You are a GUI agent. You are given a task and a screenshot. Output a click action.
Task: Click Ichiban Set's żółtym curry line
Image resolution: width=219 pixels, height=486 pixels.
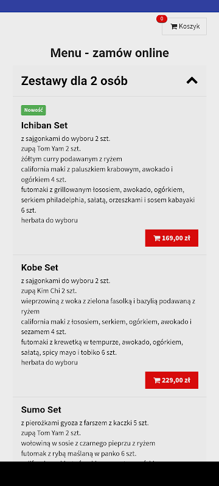(71, 159)
